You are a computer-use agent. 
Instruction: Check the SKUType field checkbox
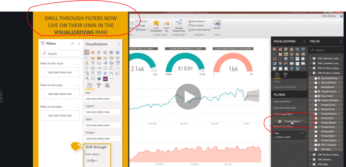[316, 149]
